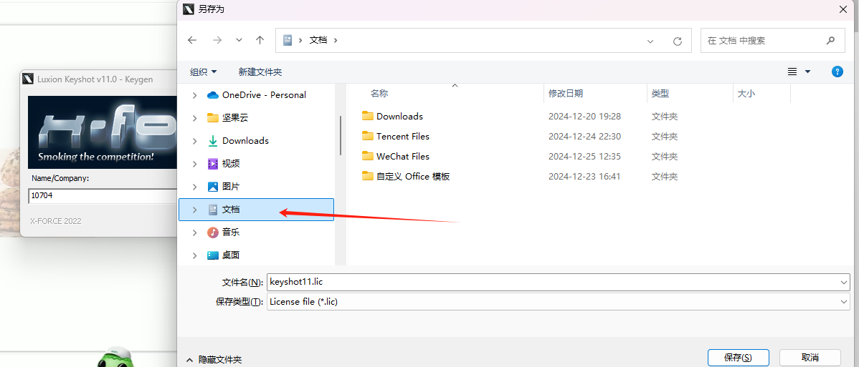
Task: Click Keygen window title bar icon
Action: point(28,79)
